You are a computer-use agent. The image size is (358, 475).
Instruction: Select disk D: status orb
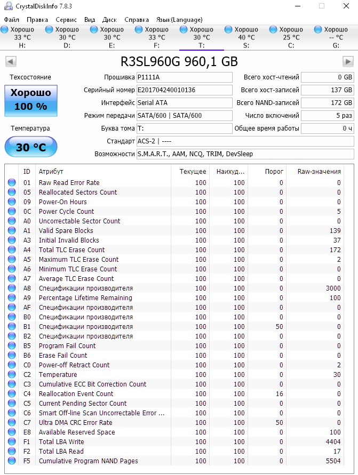[x=49, y=29]
